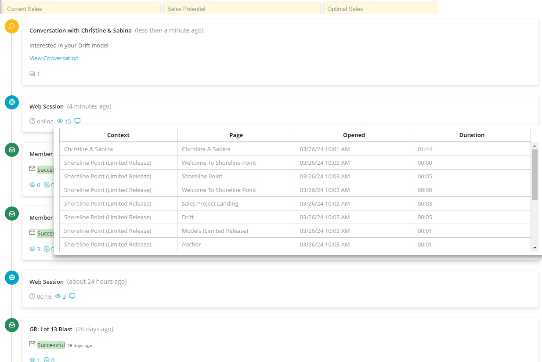Click the eye icon showing 3 views in the 24-hours-ago Web Session
The image size is (542, 362).
coord(58,297)
